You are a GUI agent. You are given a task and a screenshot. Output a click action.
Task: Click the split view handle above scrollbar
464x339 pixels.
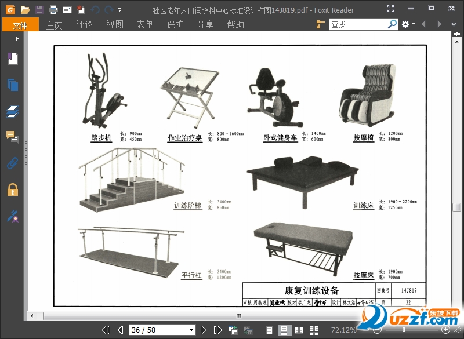tap(456, 34)
